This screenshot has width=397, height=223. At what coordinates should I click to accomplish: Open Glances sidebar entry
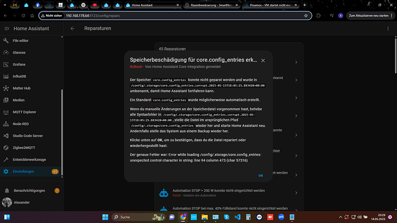tap(30, 53)
